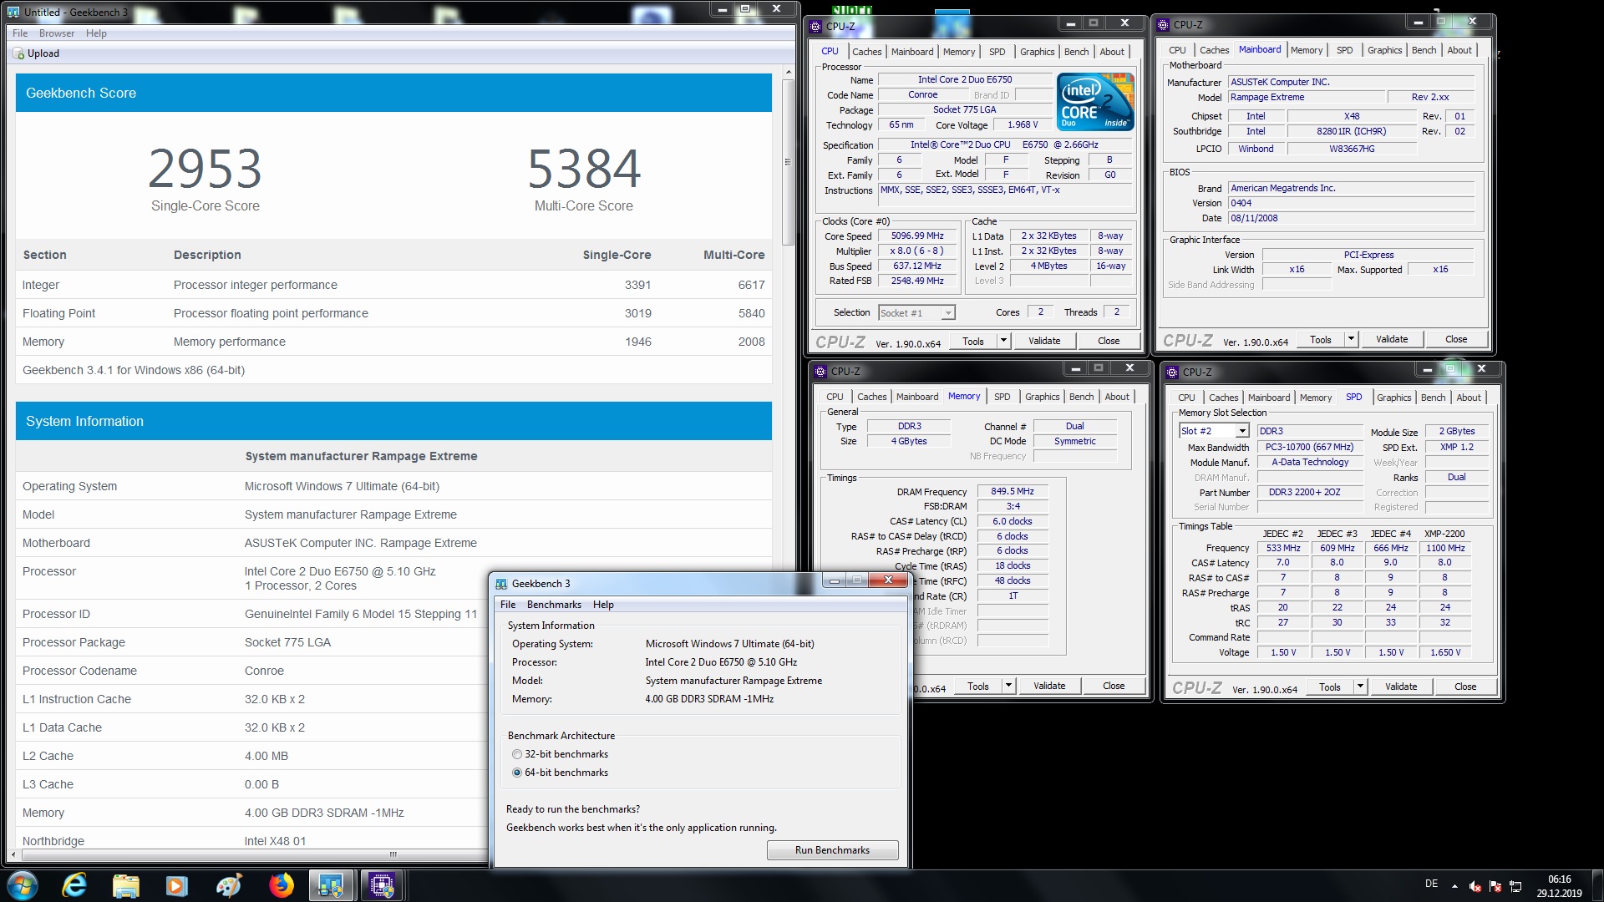
Task: Click the Core Speed 5096.99 MHz field
Action: tap(916, 236)
